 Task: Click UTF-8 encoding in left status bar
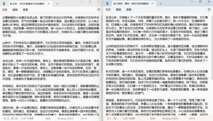(84, 119)
